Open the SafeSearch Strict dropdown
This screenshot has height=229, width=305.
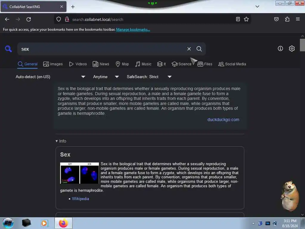pyautogui.click(x=149, y=77)
